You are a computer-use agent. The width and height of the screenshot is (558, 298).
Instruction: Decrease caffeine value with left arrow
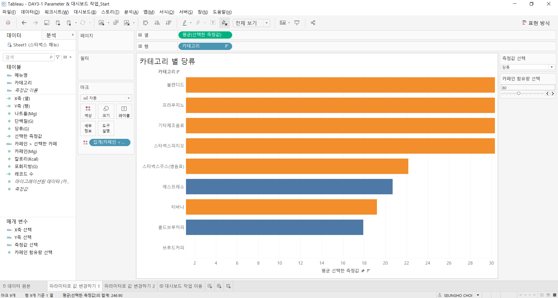[x=548, y=94]
